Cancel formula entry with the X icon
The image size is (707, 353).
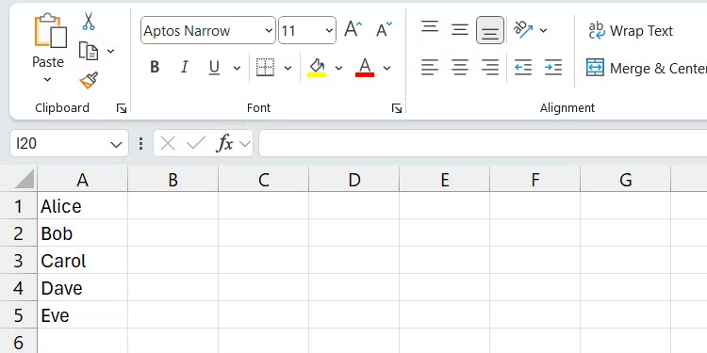point(168,144)
